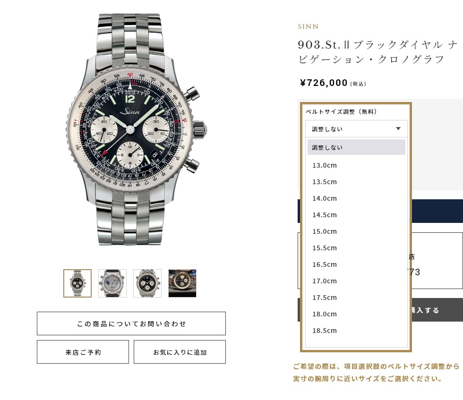The height and width of the screenshot is (400, 463).
Task: Show first thumbnail of watch front
Action: click(77, 283)
